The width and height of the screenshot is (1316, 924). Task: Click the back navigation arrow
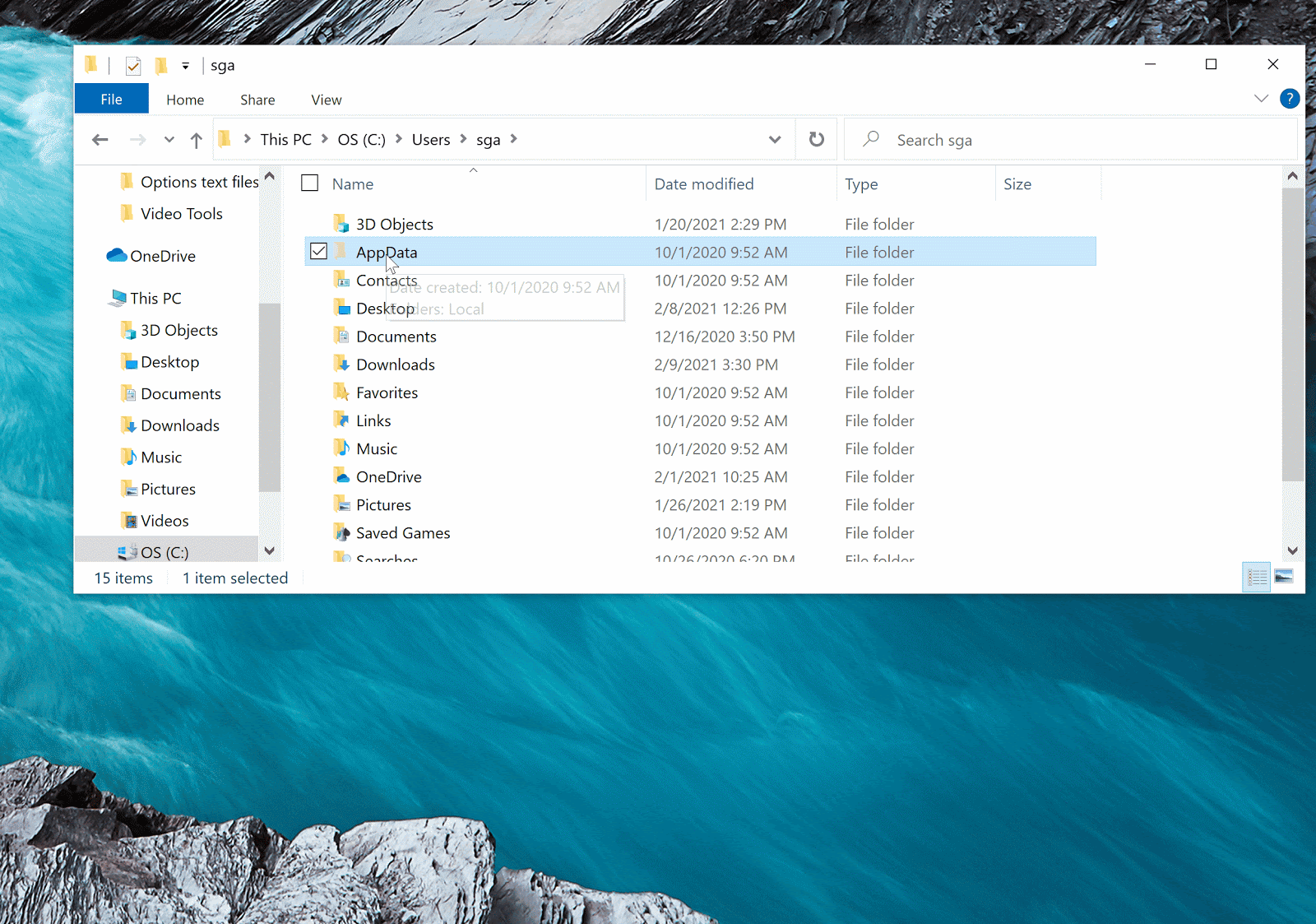click(x=100, y=139)
